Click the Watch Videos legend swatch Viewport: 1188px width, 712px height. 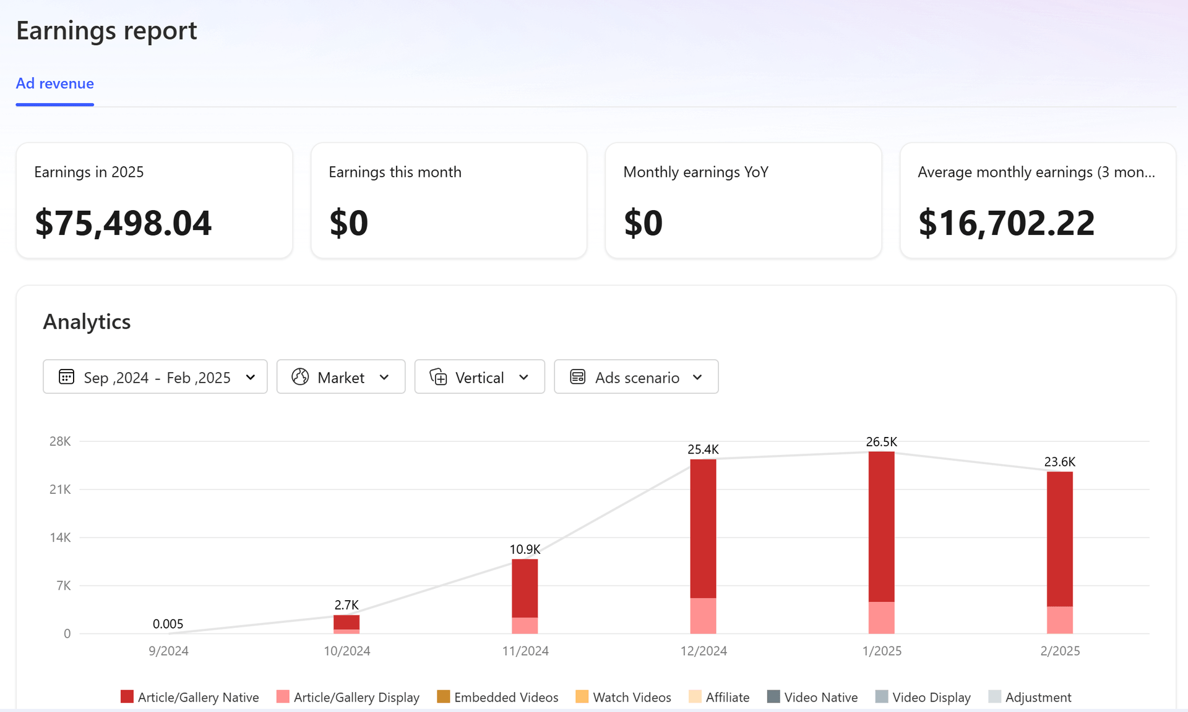[582, 697]
